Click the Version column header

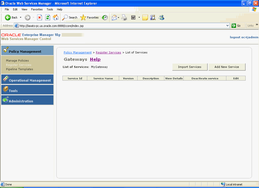pos(128,78)
